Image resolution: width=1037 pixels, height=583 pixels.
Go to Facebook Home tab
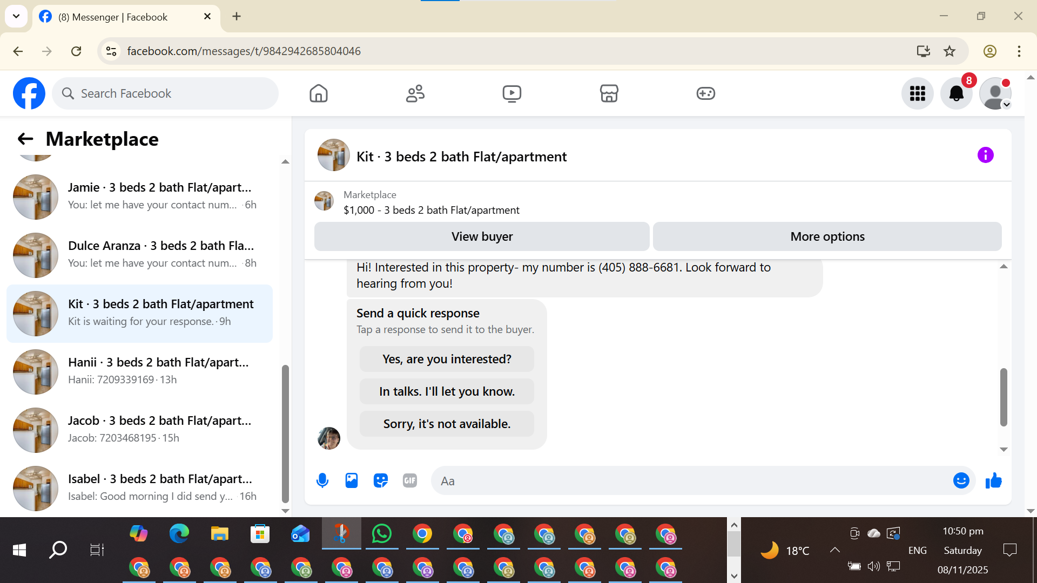(x=319, y=94)
